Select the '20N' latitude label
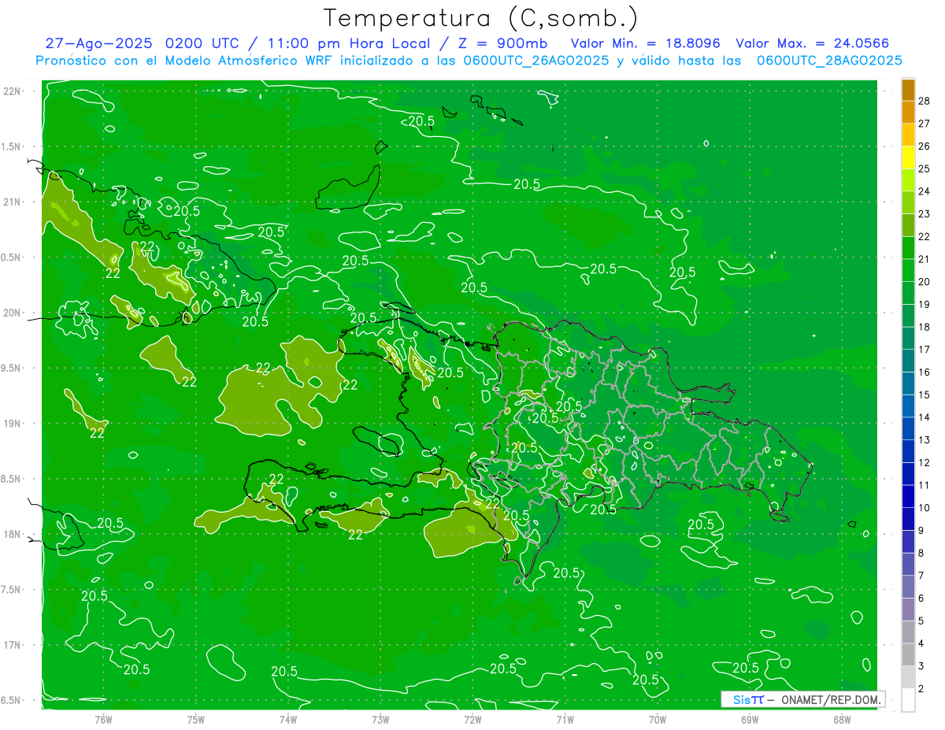945x730 pixels. (13, 313)
